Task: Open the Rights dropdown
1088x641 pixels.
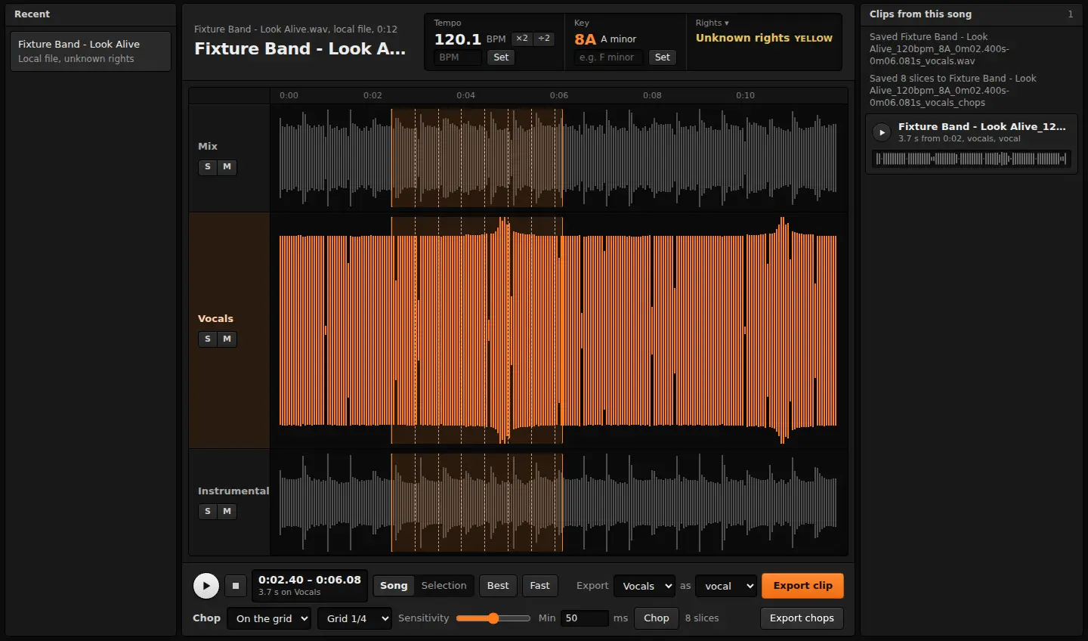Action: pyautogui.click(x=712, y=23)
